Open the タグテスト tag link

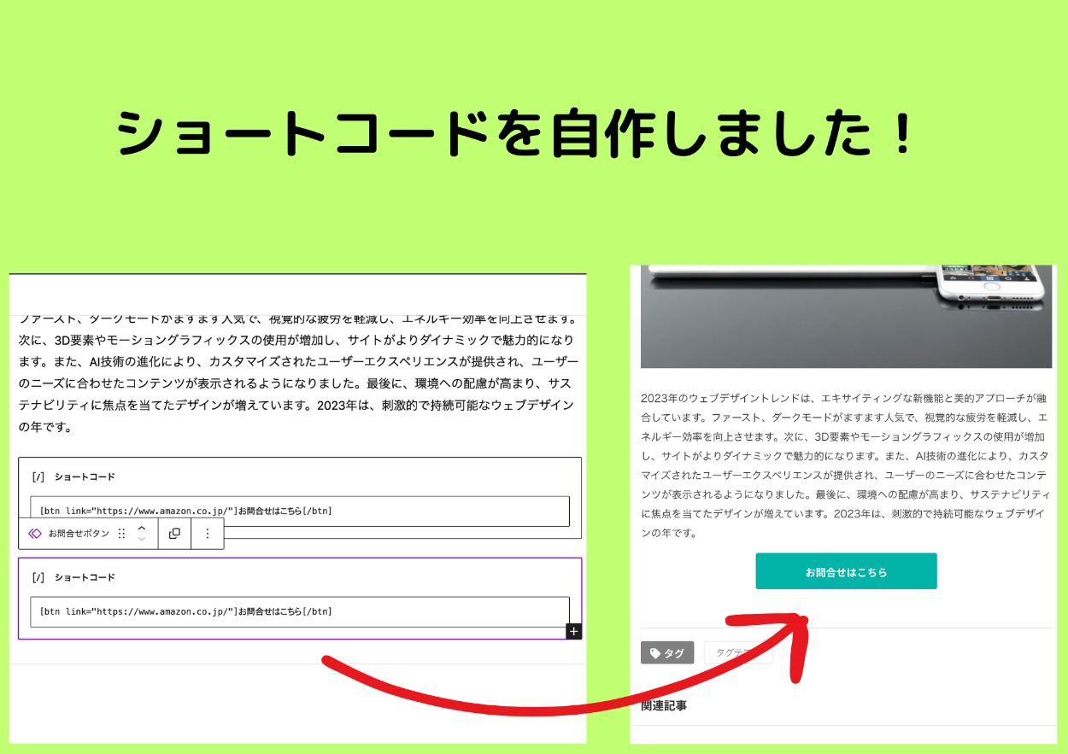(737, 653)
